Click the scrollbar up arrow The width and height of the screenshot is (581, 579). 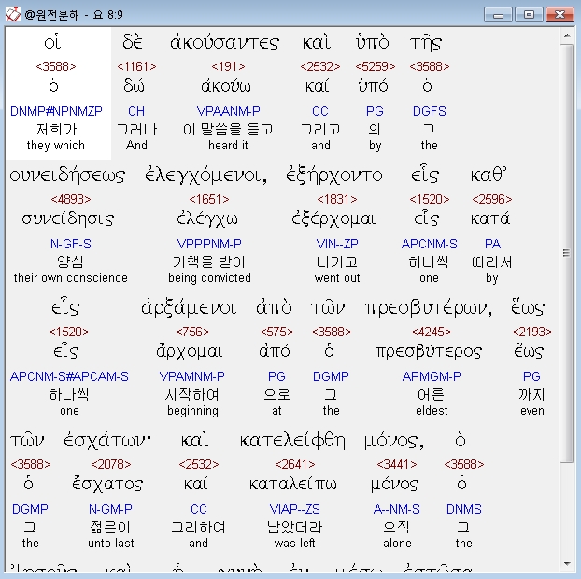[x=567, y=35]
